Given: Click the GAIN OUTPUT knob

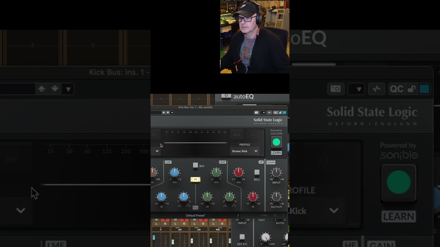Looking at the screenshot, I should coord(276,197).
